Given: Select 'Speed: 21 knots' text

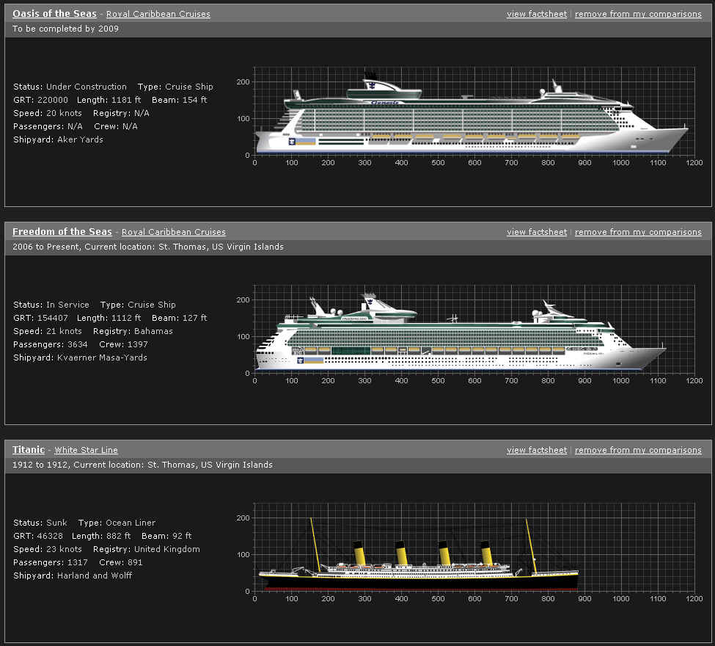Looking at the screenshot, I should click(x=48, y=332).
